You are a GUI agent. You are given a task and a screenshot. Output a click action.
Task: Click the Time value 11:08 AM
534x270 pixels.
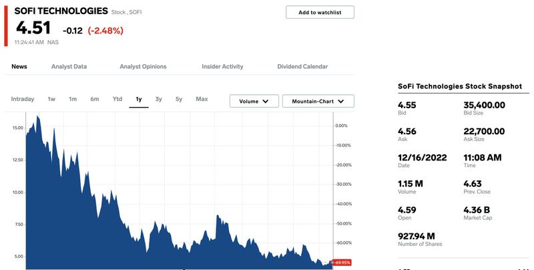pyautogui.click(x=483, y=158)
